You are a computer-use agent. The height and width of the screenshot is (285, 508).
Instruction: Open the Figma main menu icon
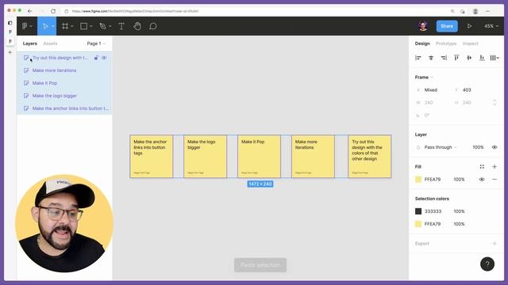point(25,26)
